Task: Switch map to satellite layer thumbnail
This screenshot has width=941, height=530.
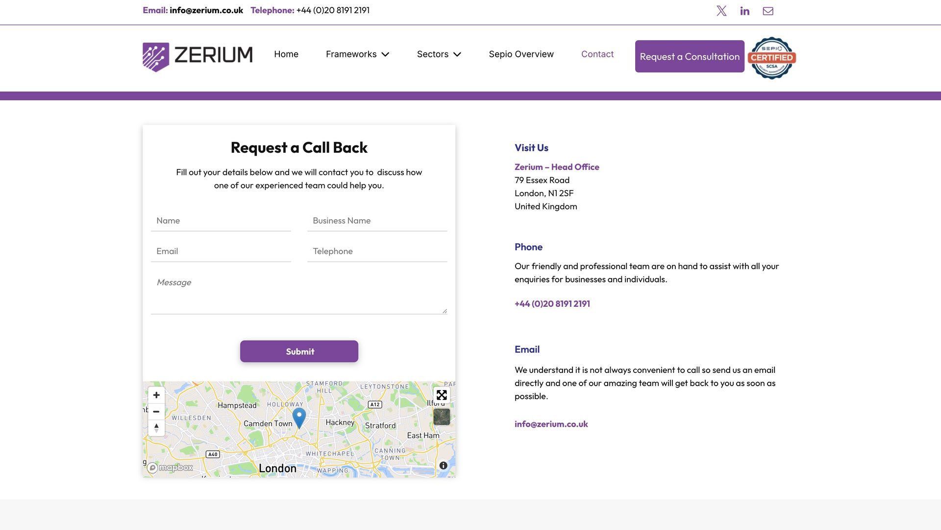Action: click(x=442, y=417)
